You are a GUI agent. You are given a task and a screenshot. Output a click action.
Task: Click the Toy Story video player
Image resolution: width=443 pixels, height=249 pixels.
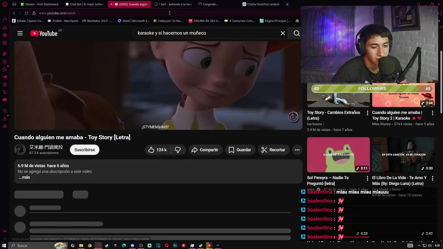(158, 85)
